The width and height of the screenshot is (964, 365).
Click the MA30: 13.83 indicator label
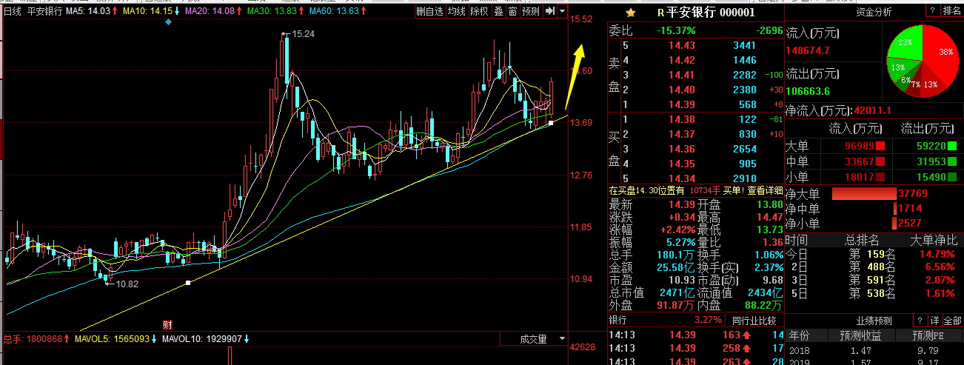point(277,12)
